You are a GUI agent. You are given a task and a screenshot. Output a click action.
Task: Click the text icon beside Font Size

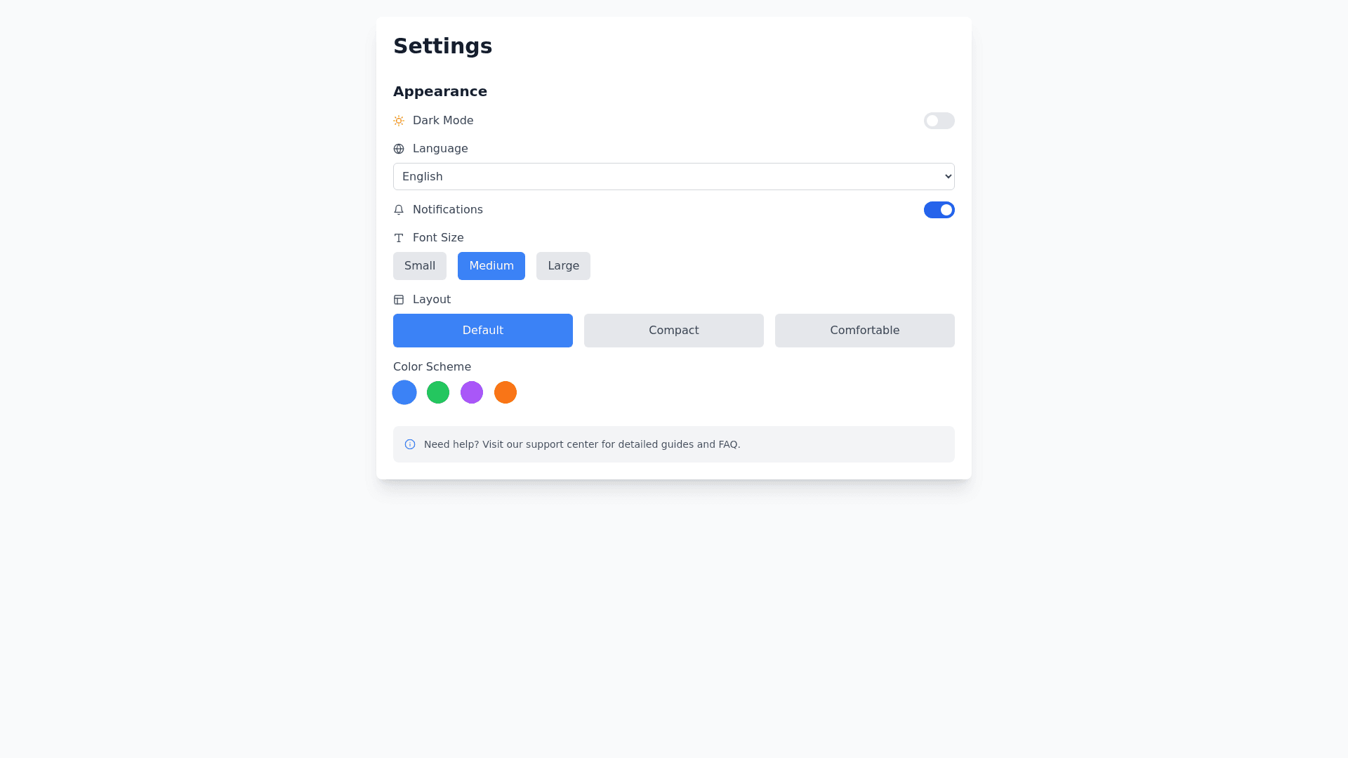399,238
